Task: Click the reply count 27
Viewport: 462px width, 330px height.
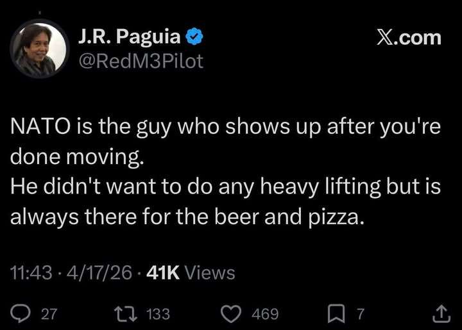Action: [x=49, y=314]
